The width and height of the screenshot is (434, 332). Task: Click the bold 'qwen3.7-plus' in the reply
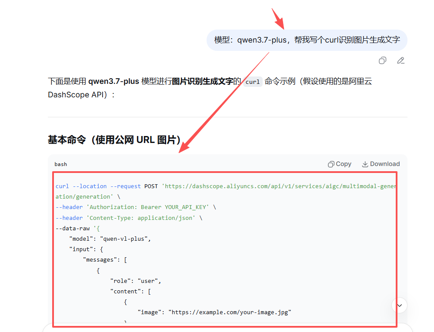114,81
